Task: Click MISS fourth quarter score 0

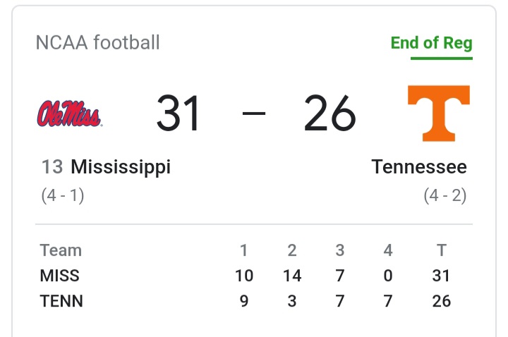Action: pos(388,276)
